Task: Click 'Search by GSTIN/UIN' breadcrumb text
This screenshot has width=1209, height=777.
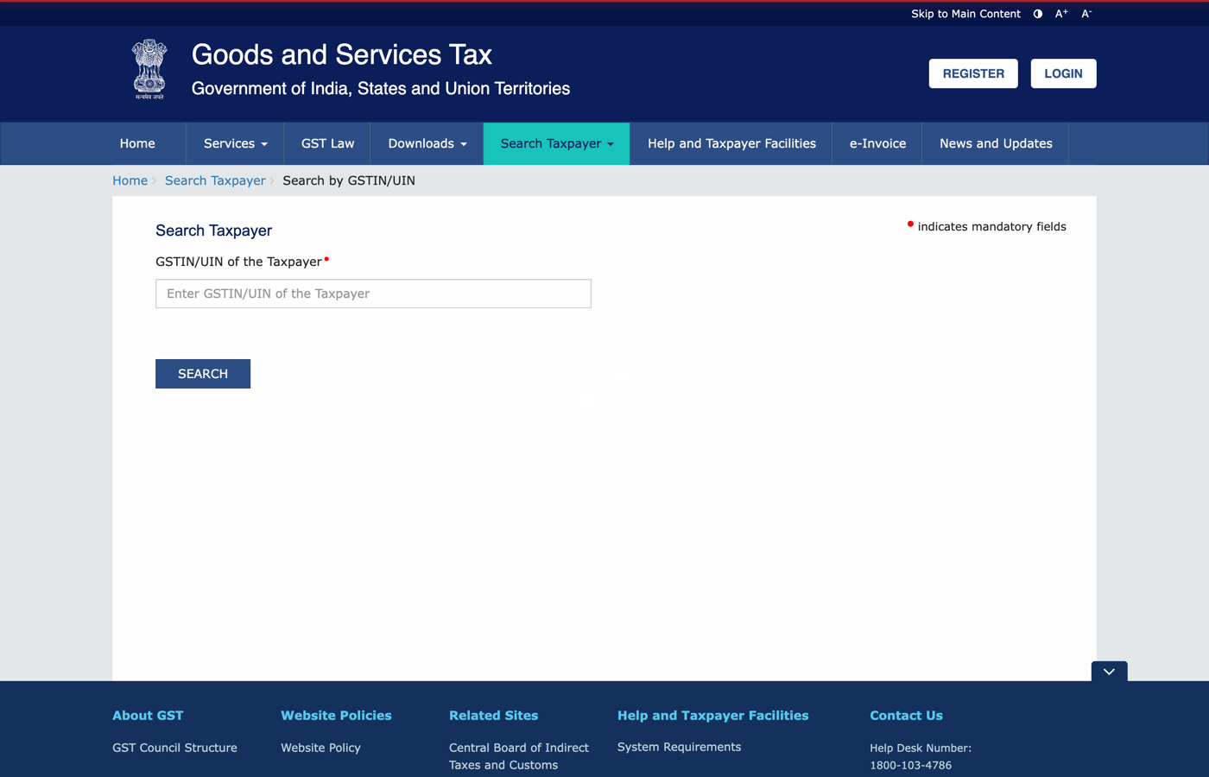Action: click(349, 180)
